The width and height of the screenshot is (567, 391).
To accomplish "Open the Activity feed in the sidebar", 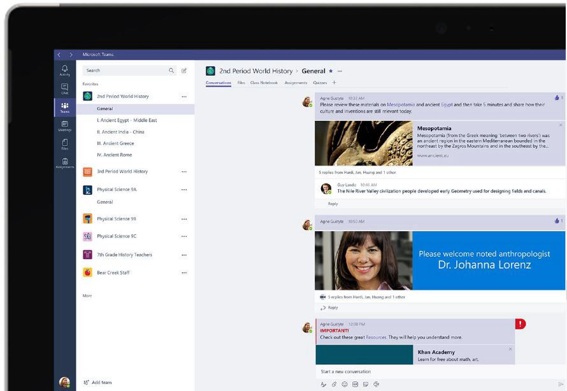I will click(64, 70).
